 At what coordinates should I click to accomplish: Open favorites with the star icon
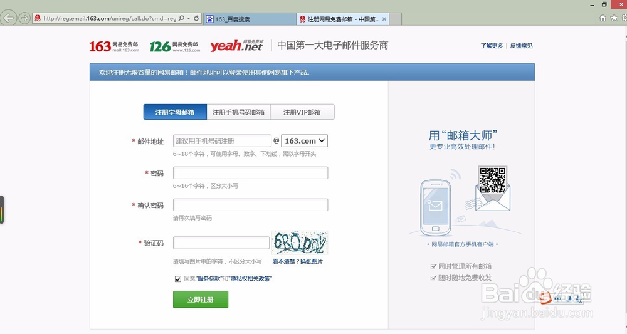pyautogui.click(x=614, y=18)
